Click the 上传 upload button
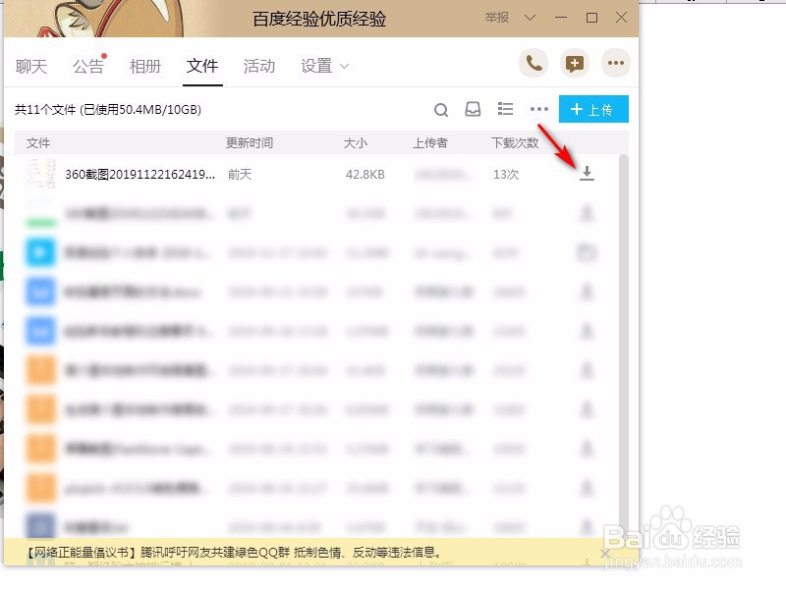This screenshot has height=589, width=786. (x=593, y=109)
